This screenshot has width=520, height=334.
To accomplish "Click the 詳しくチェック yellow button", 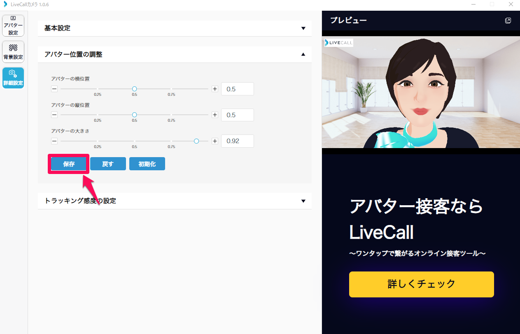I will point(421,284).
